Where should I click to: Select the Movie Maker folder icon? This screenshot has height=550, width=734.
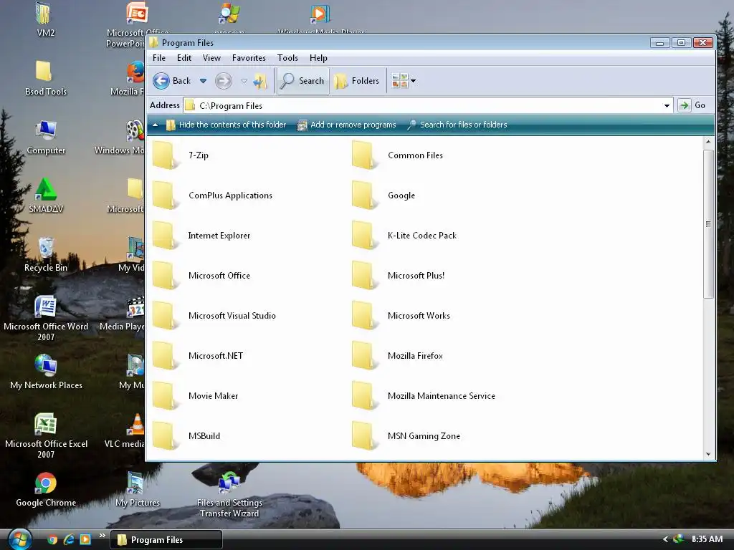point(165,396)
